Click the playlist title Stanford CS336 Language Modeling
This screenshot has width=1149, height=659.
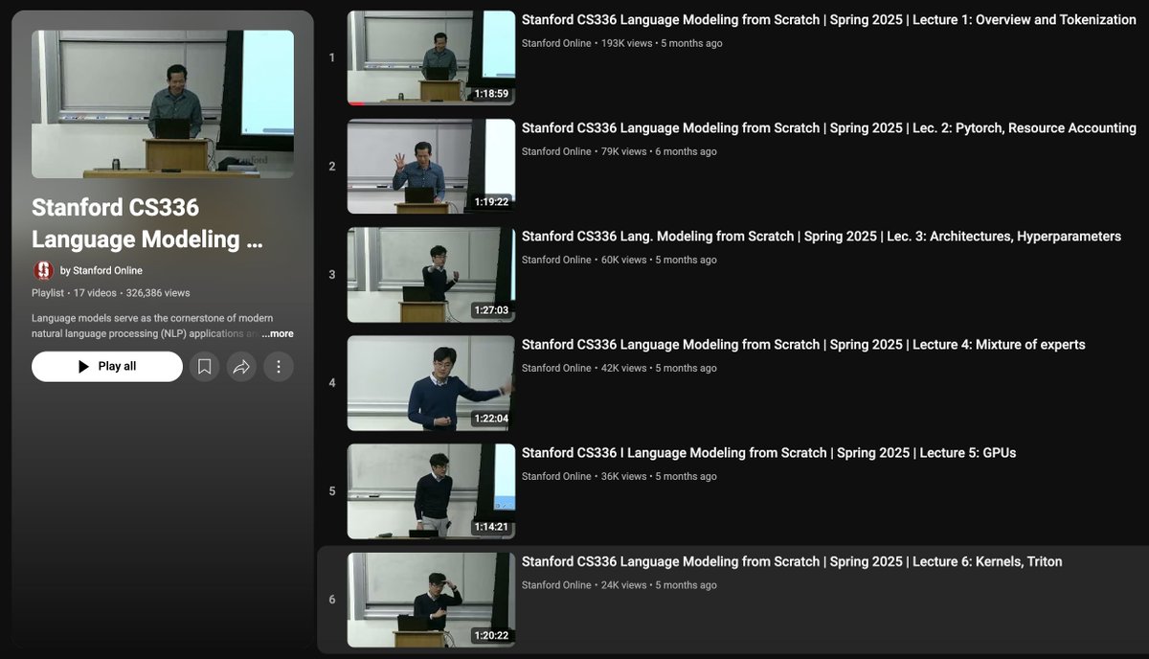146,223
